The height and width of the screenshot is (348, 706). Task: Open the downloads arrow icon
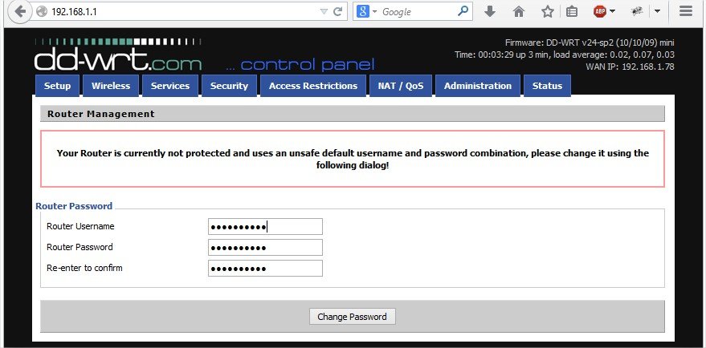[490, 12]
